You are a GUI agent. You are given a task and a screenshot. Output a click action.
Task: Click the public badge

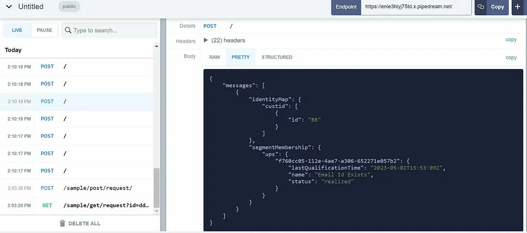pyautogui.click(x=69, y=6)
